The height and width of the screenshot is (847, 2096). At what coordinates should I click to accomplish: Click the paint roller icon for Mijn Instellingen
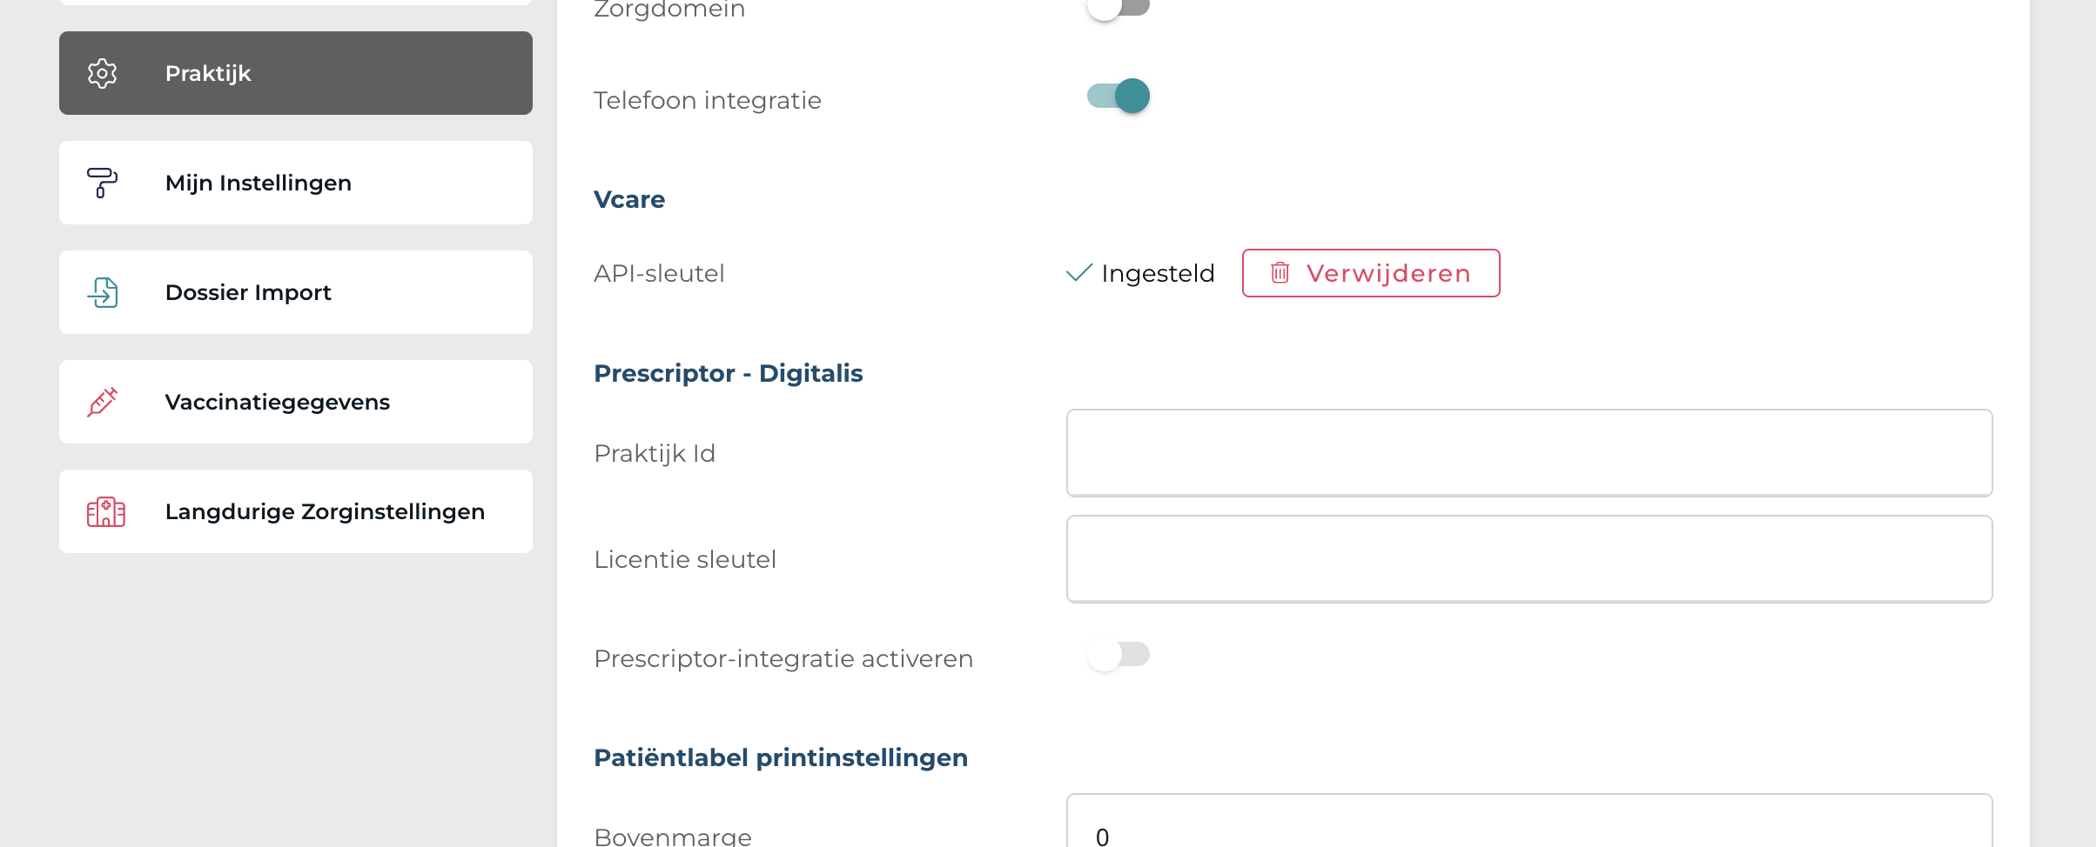[102, 183]
